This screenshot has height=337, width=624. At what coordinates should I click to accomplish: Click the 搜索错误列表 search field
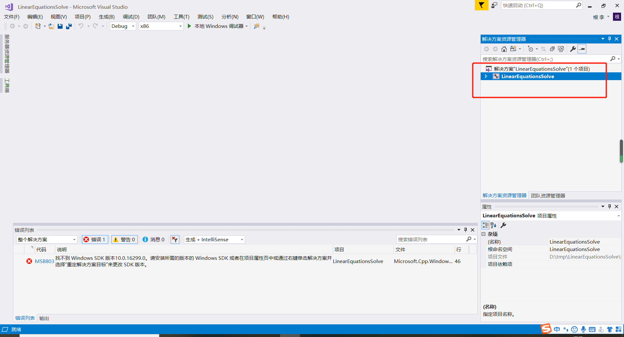pyautogui.click(x=431, y=239)
